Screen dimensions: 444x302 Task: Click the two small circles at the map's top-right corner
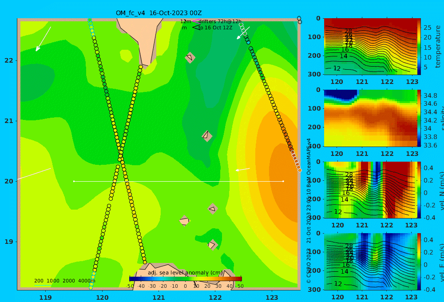pyautogui.click(x=299, y=20)
